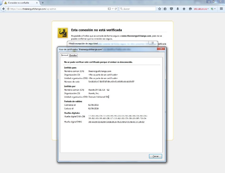The width and height of the screenshot is (225, 173).
Task: Select the SHA1 fingerprint value
Action: click(116, 122)
